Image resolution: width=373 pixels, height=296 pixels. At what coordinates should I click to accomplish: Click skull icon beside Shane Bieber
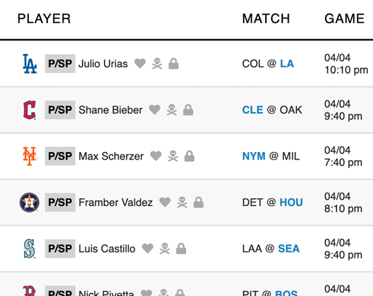[172, 110]
